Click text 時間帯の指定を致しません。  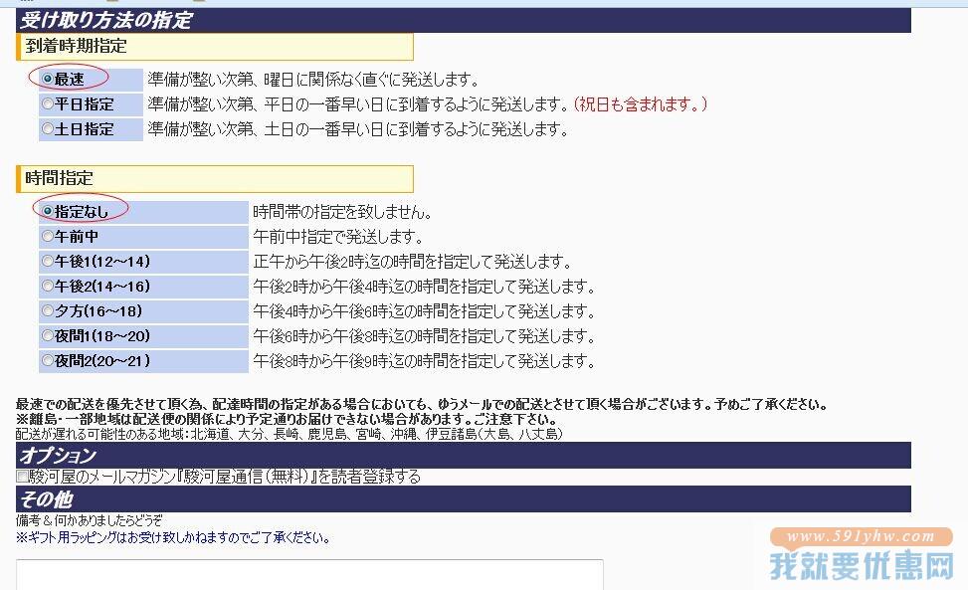click(342, 212)
